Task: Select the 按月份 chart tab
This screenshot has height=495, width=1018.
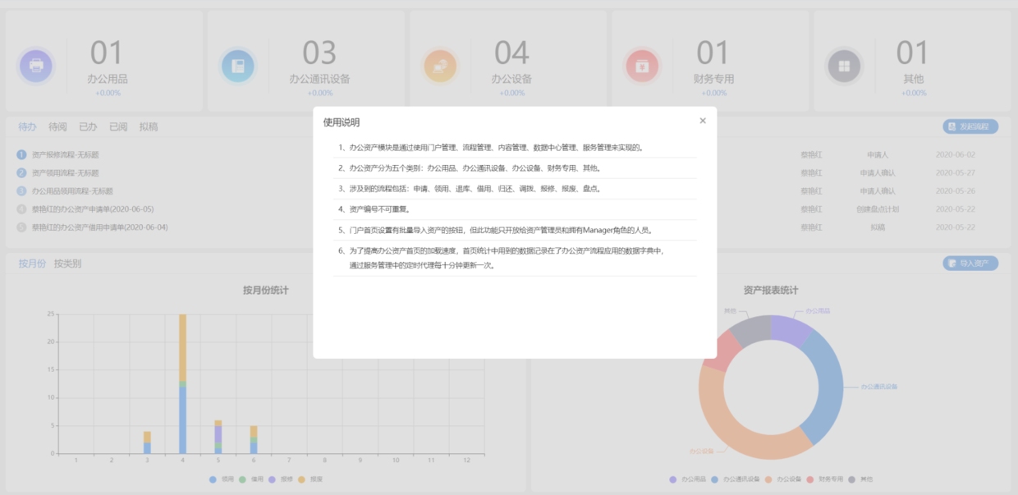Action: point(32,264)
